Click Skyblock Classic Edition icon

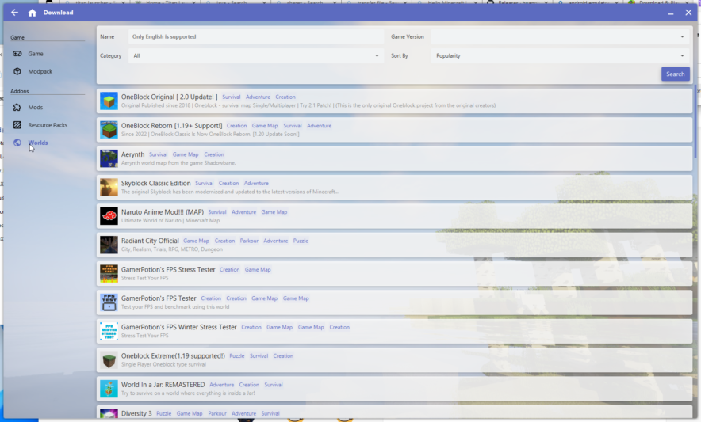[109, 187]
